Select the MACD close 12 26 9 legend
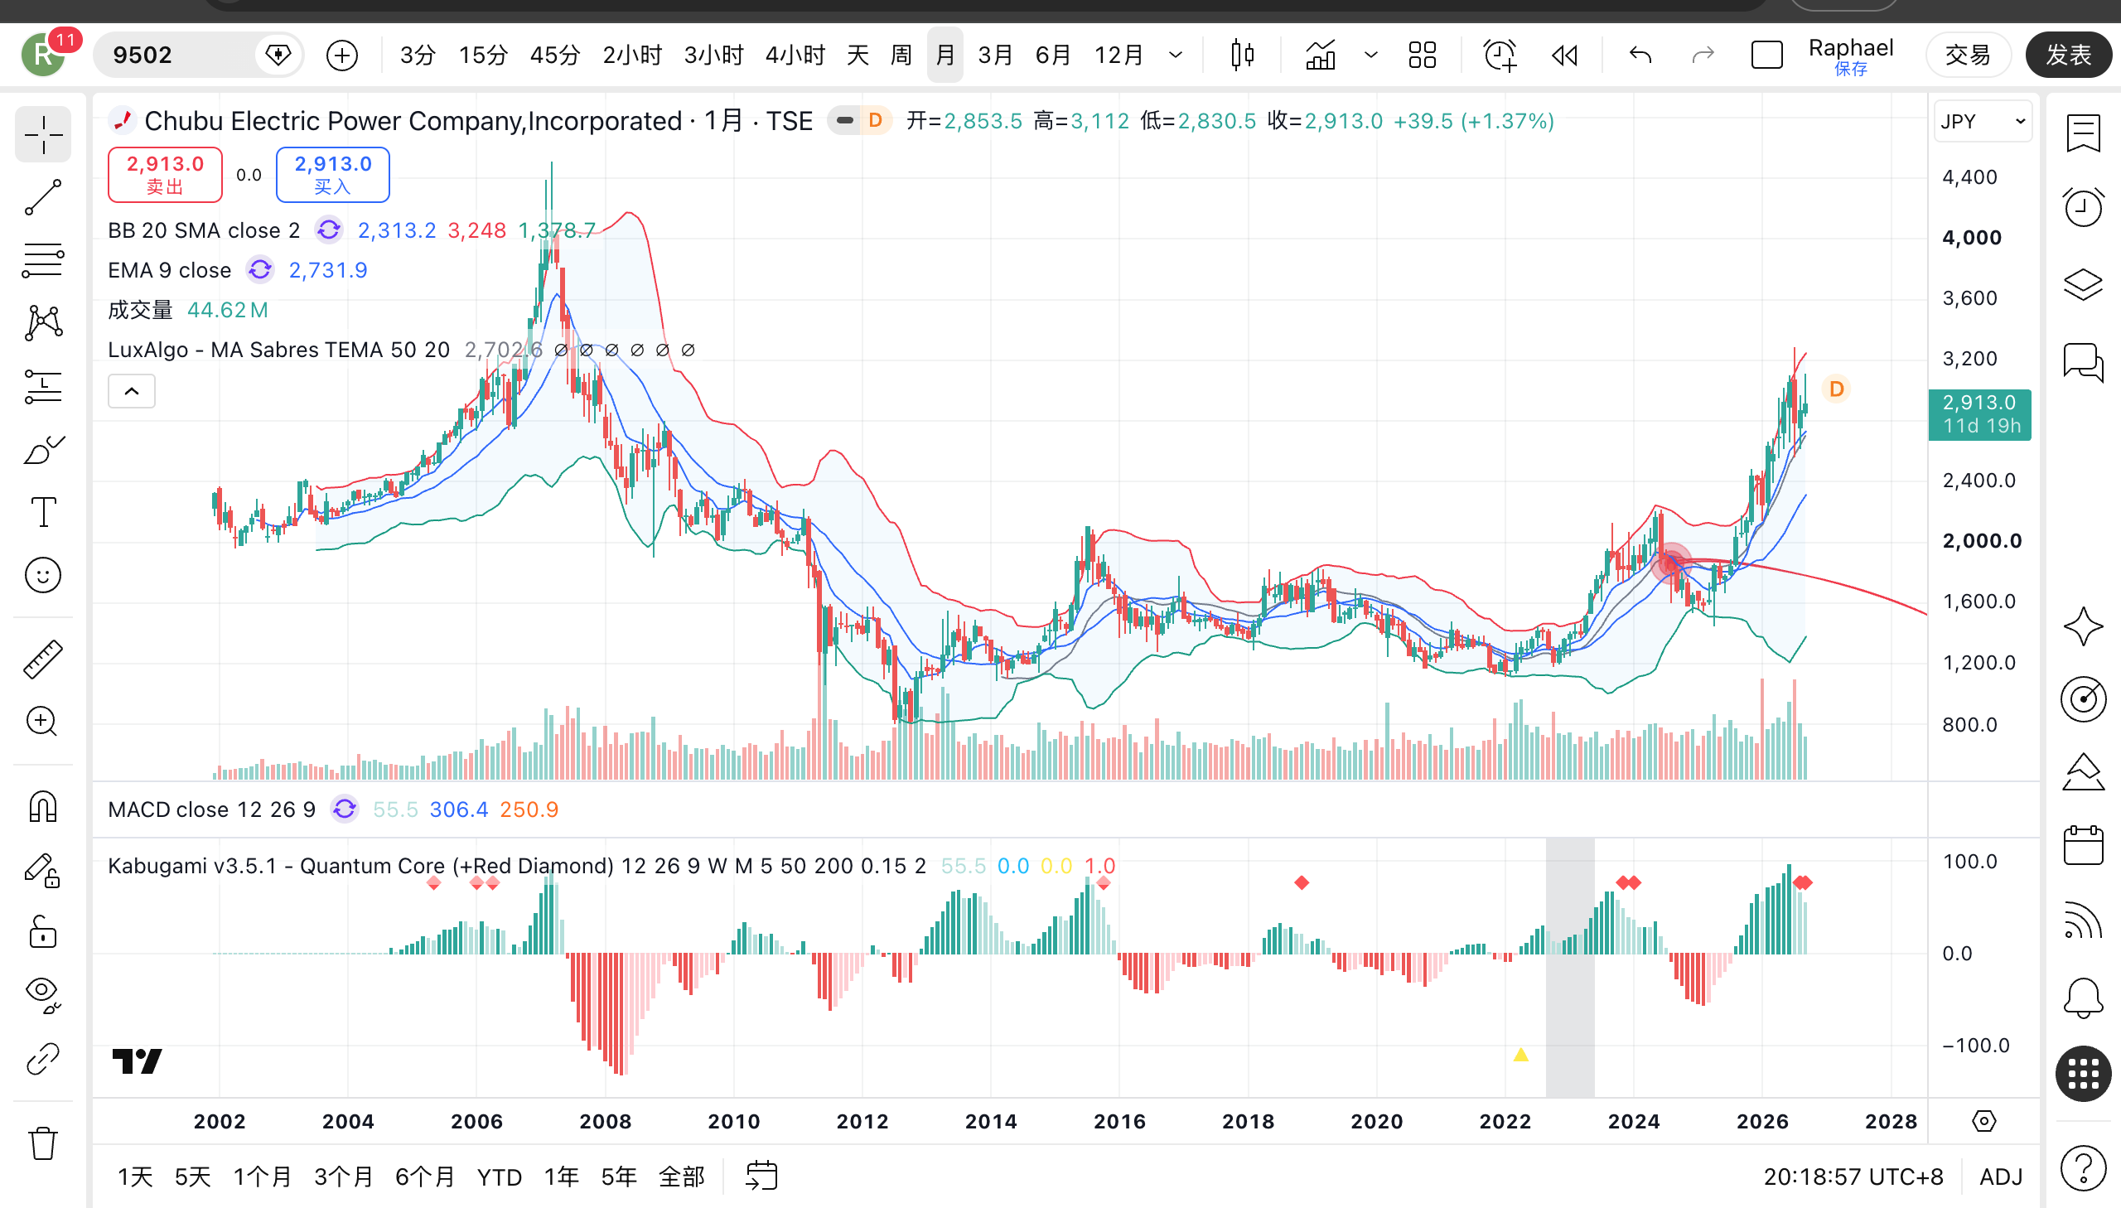Viewport: 2121px width, 1208px height. (211, 809)
